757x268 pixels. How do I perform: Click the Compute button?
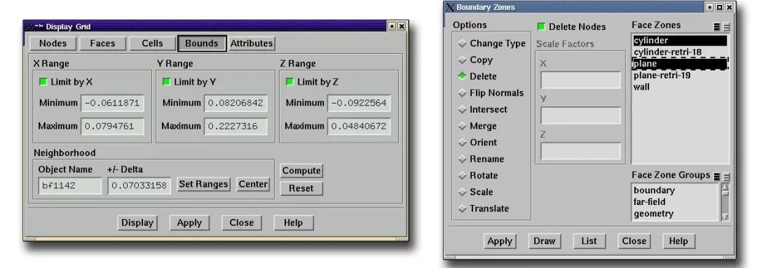click(301, 171)
